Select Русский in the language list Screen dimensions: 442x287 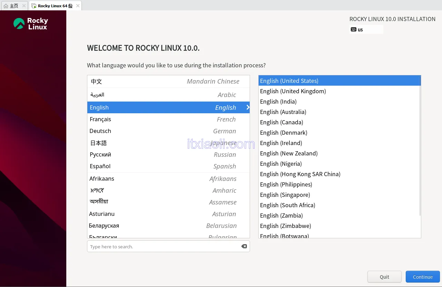169,154
